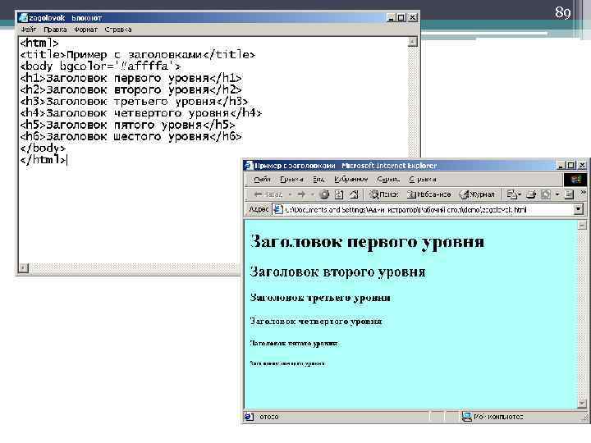Image resolution: width=591 pixels, height=443 pixels.
Task: Click IE page's vertical scrollbar down arrow
Action: pyautogui.click(x=582, y=404)
